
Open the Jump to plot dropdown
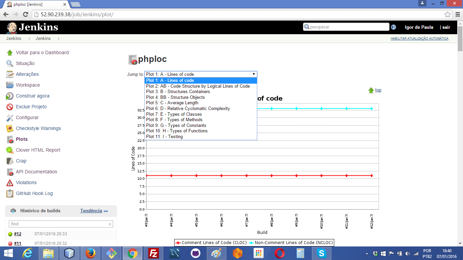[201, 74]
